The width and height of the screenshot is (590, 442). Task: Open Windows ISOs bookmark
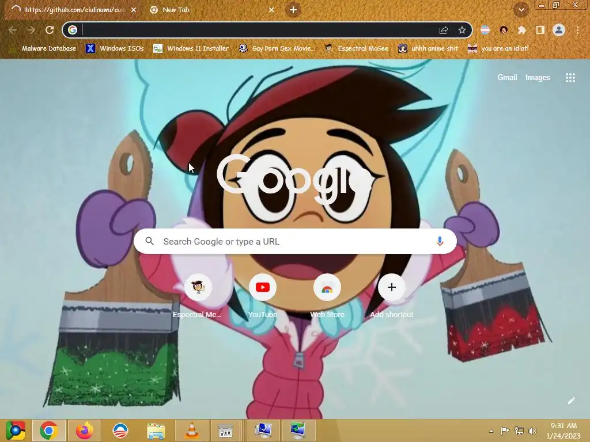click(x=115, y=48)
